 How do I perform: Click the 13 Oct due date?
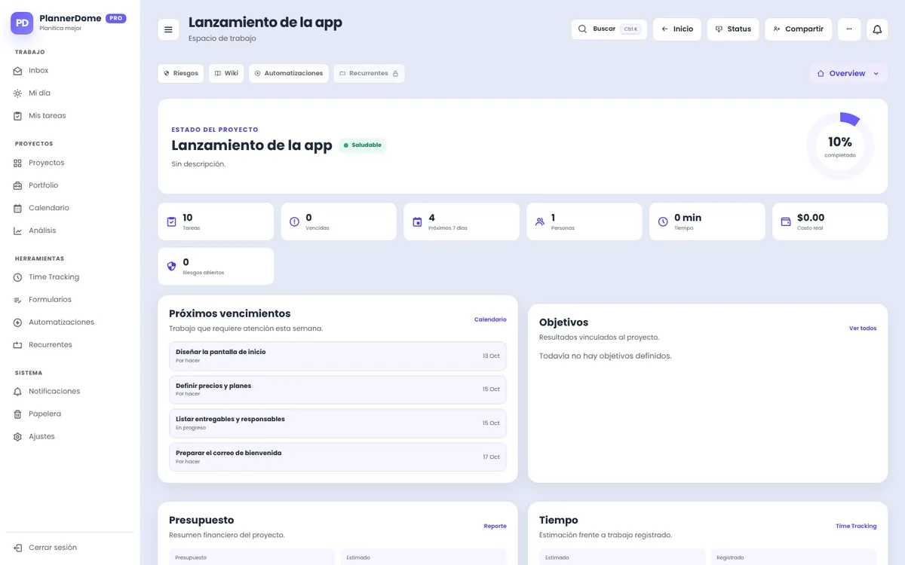[x=491, y=356]
